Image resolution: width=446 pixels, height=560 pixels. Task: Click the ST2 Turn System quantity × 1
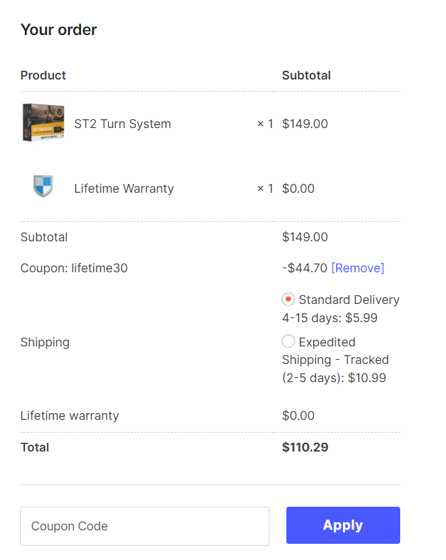[265, 124]
